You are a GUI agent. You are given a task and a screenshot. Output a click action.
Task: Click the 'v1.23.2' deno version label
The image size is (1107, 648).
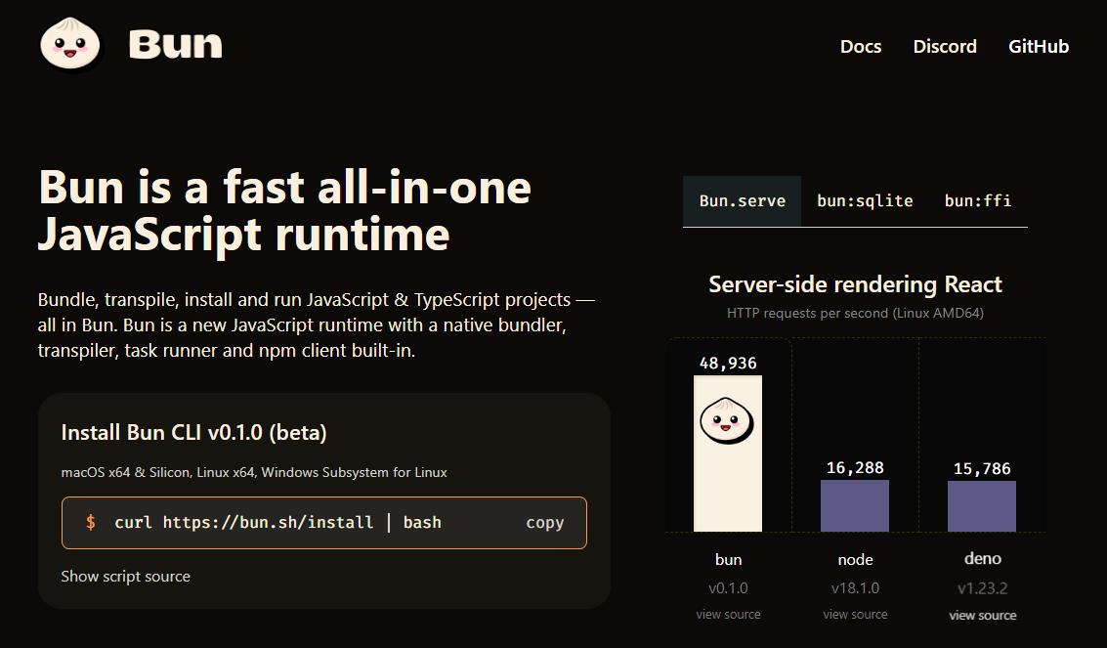(x=982, y=588)
